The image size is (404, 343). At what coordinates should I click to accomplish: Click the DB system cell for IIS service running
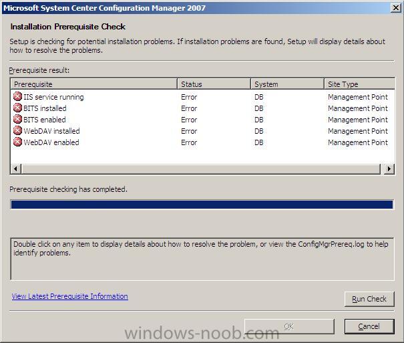259,97
